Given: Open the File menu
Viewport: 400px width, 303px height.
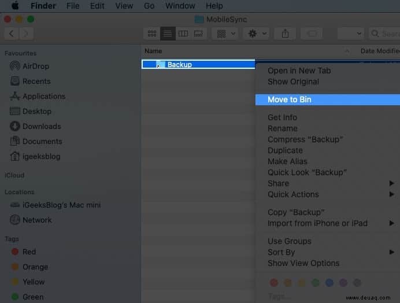Looking at the screenshot, I should [73, 6].
